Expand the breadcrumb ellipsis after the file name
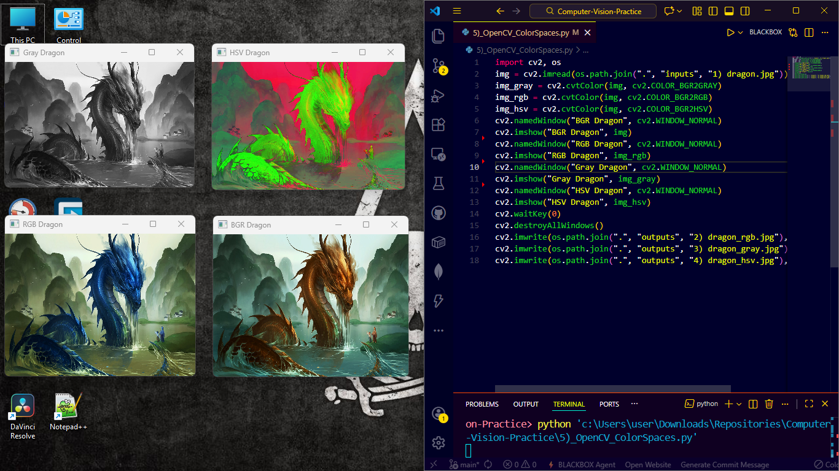839x471 pixels. [585, 50]
